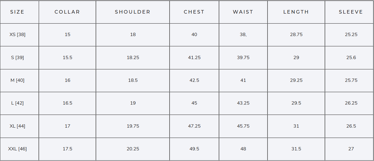374x161 pixels.
Task: Click the 41.25 chest value for S
Action: pyautogui.click(x=194, y=58)
